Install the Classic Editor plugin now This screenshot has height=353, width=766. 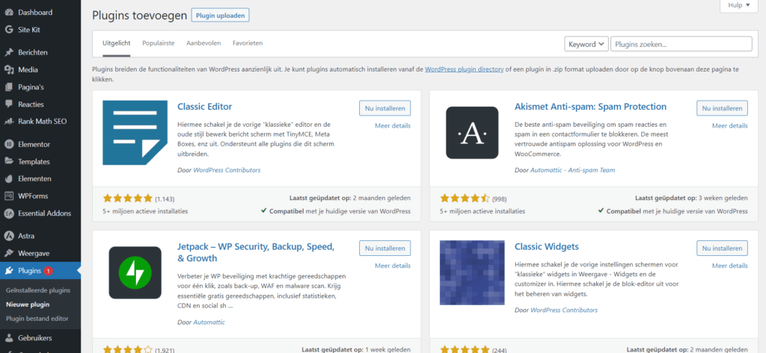[x=385, y=107]
